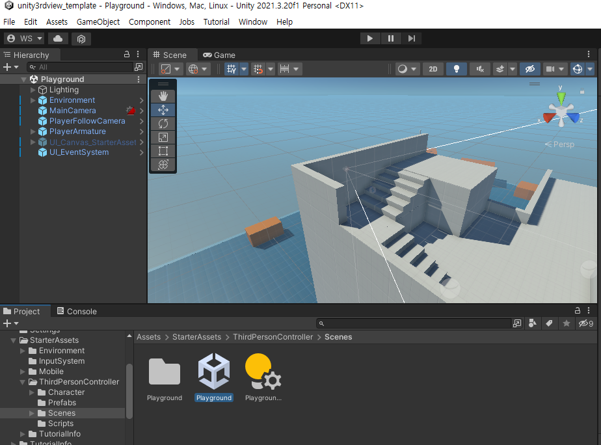This screenshot has height=445, width=601.
Task: Open the Package/Version control icon
Action: click(81, 38)
